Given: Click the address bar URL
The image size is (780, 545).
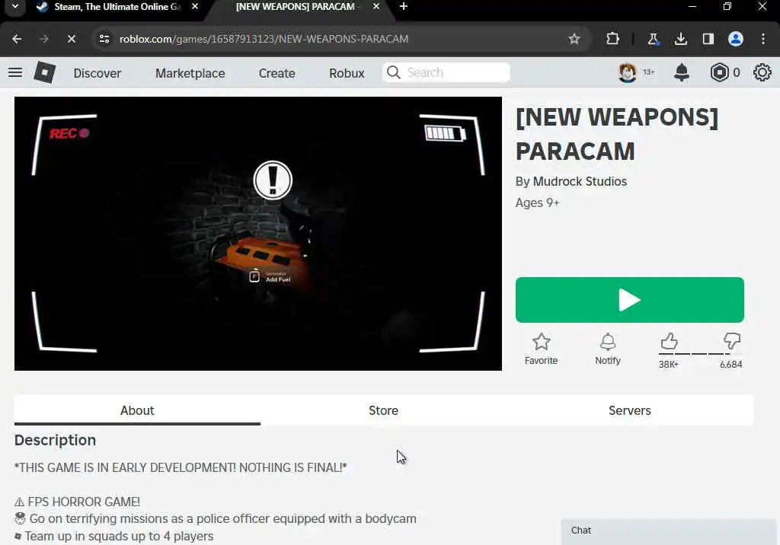Looking at the screenshot, I should (264, 39).
